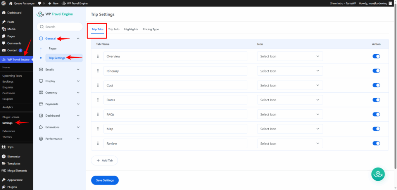
Task: Click the Performance gauge icon
Action: coord(41,139)
